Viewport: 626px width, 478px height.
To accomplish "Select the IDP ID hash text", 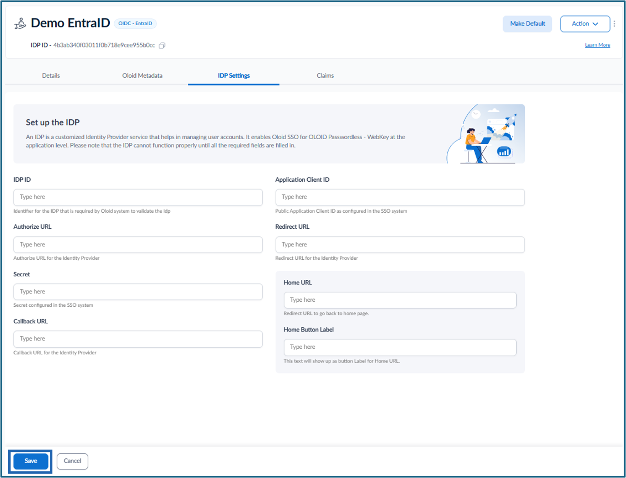I will pyautogui.click(x=104, y=46).
